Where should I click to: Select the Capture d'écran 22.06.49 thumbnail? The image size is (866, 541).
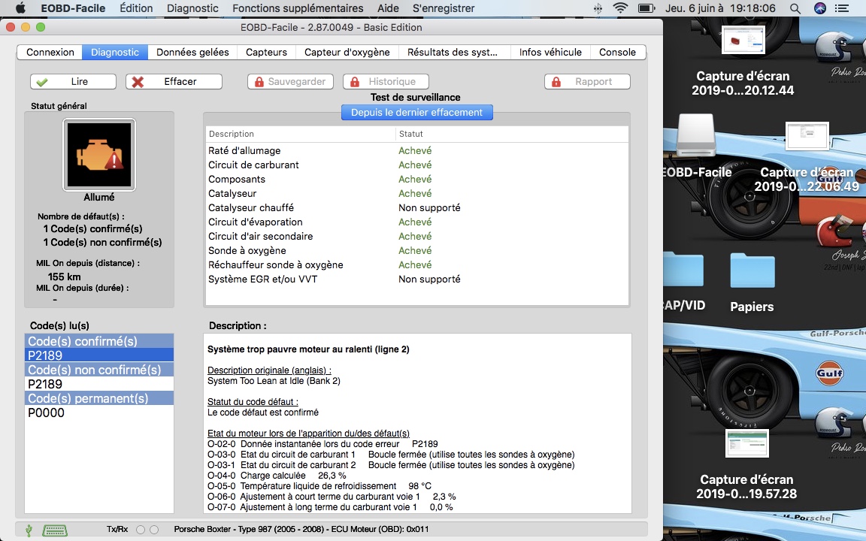[807, 136]
